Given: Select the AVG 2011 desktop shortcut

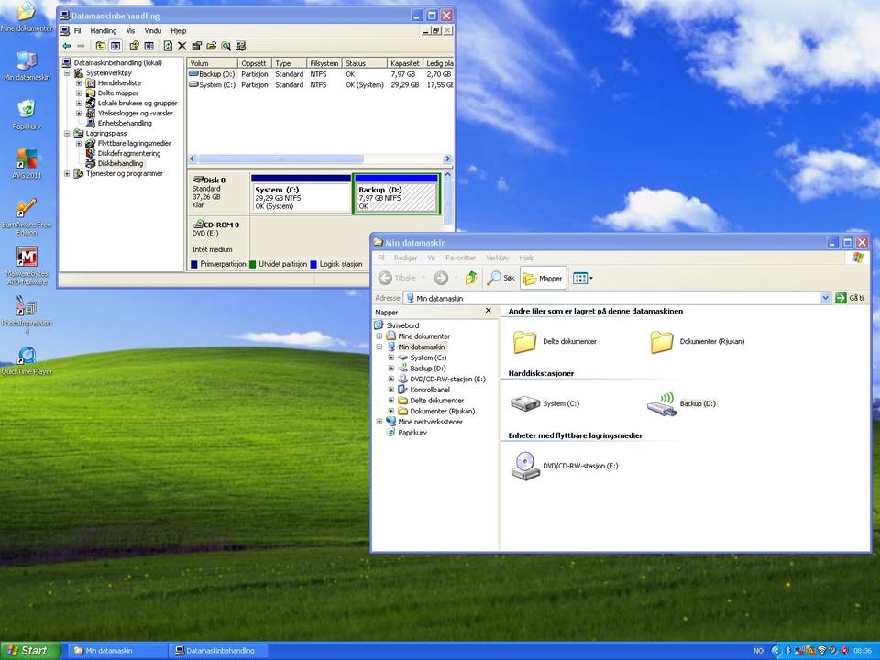Looking at the screenshot, I should (27, 159).
